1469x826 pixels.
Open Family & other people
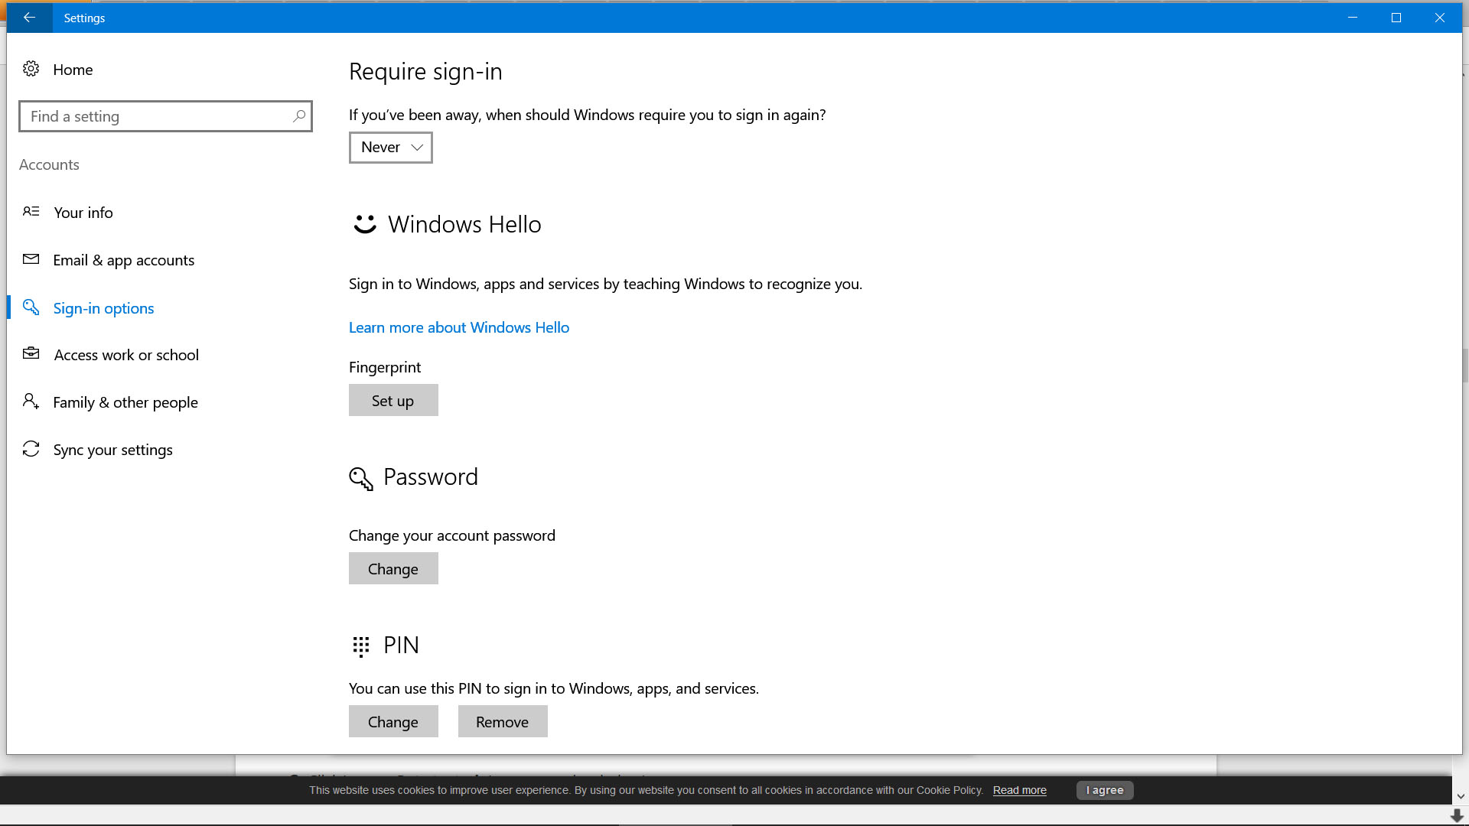click(x=125, y=402)
